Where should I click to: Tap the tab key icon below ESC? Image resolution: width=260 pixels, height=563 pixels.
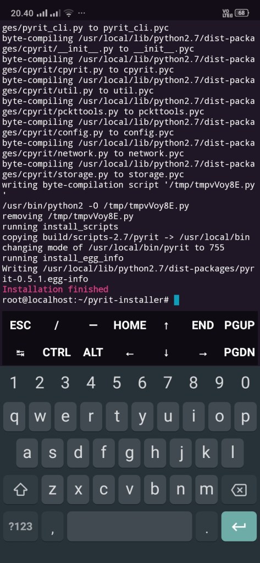point(20,352)
